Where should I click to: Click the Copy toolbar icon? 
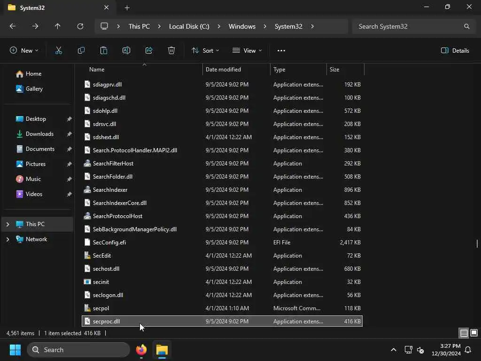pyautogui.click(x=81, y=51)
